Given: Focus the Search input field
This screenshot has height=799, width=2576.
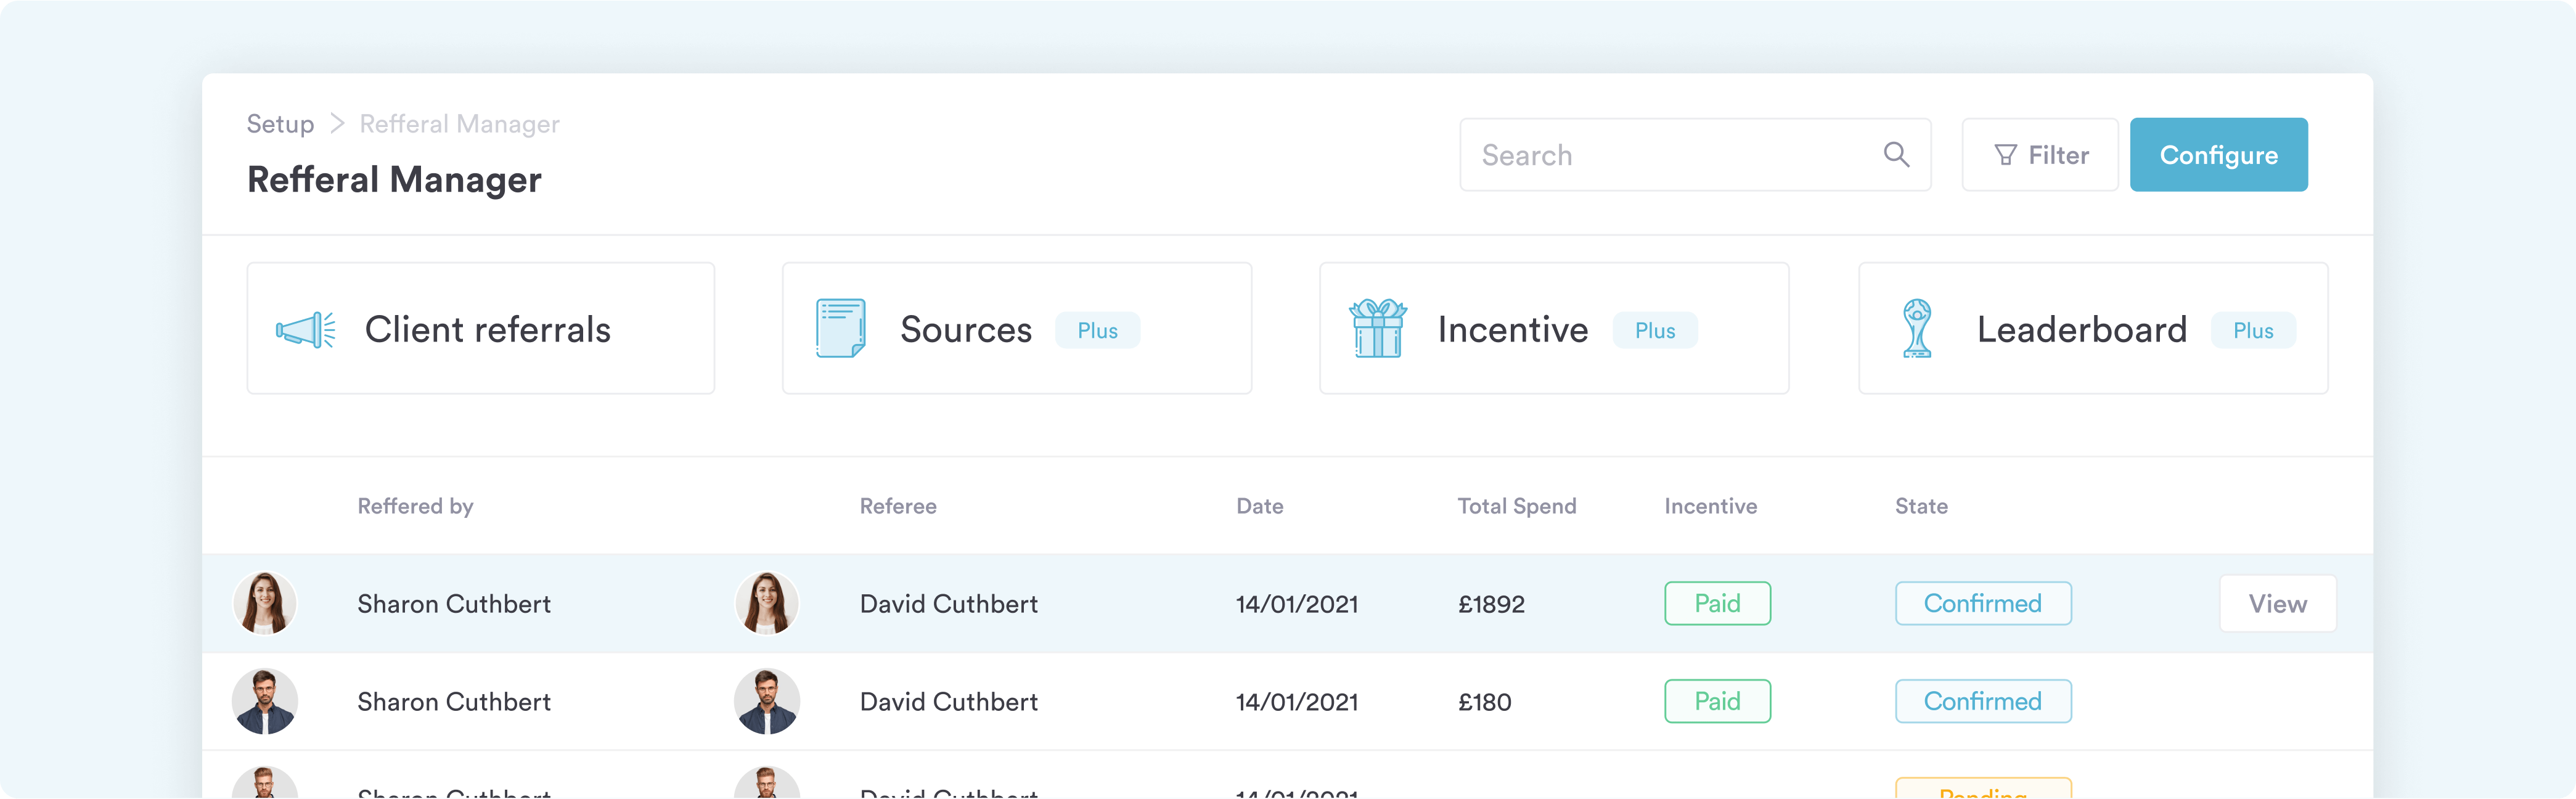Looking at the screenshot, I should 1670,155.
